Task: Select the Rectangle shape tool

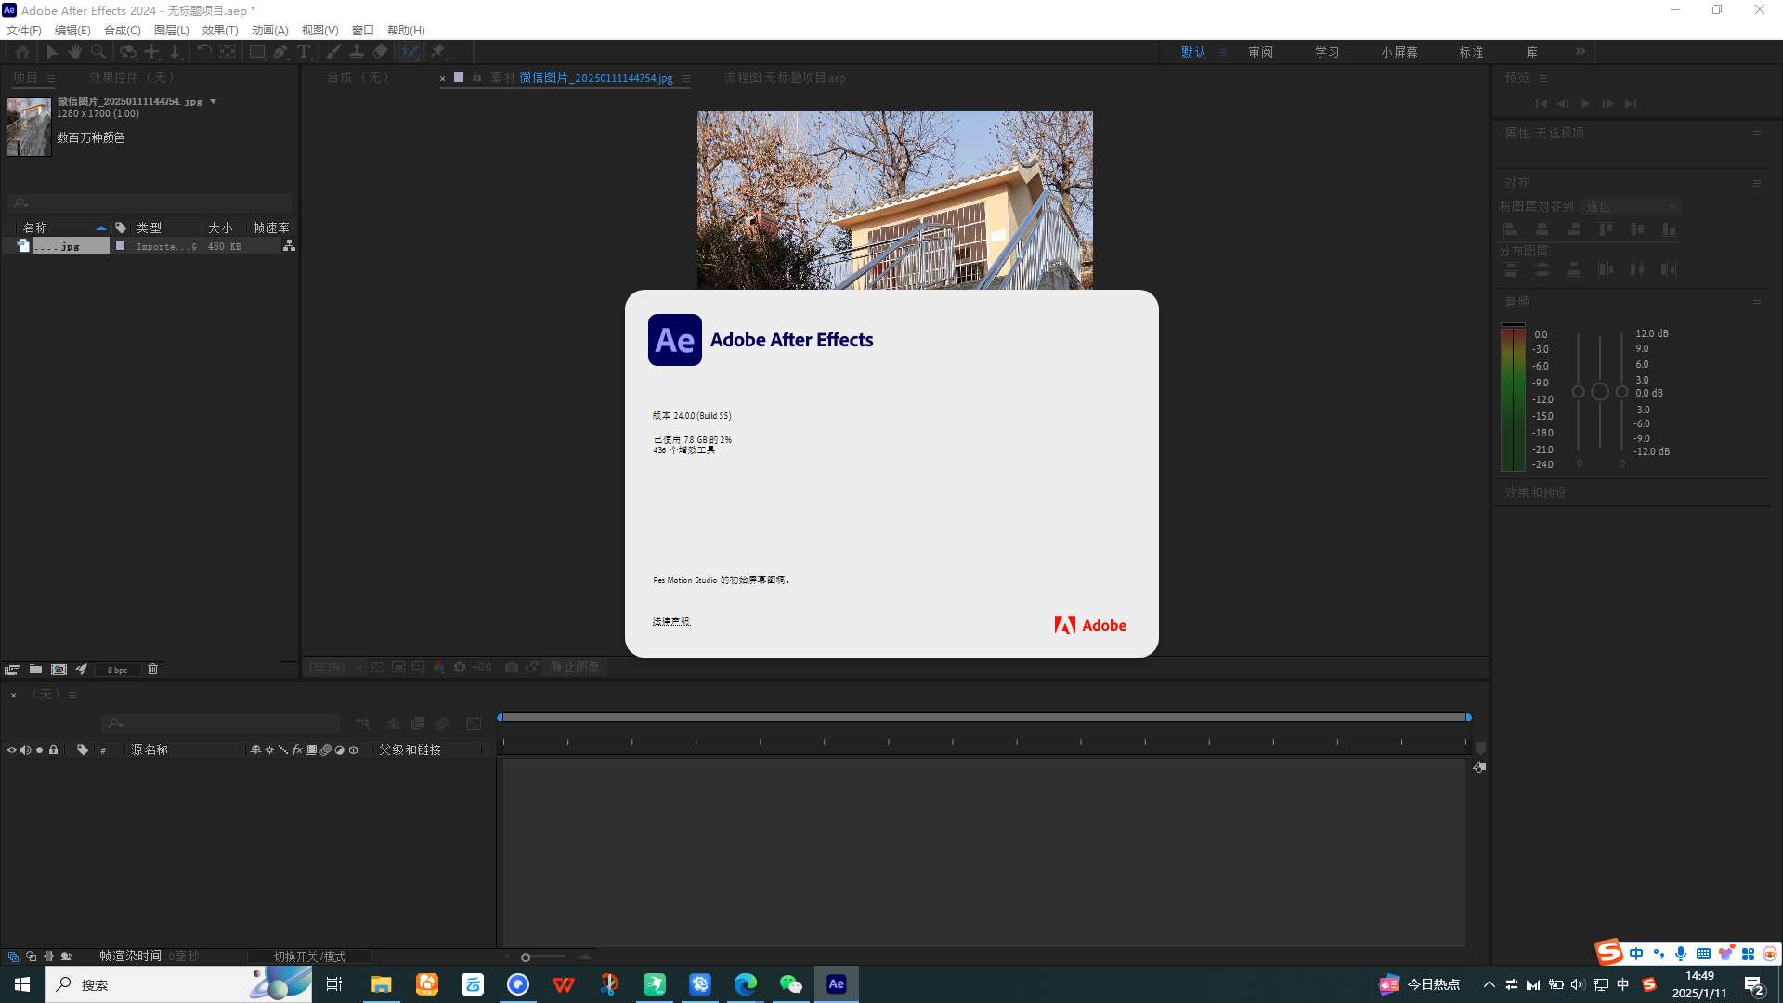Action: (x=257, y=52)
